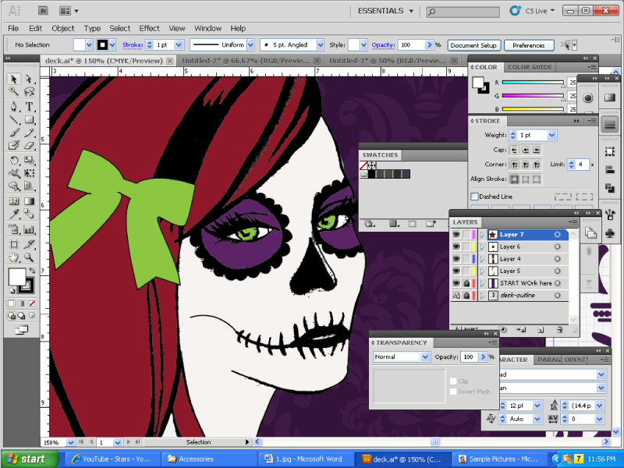Hide the START WOrk here layer

pos(456,283)
